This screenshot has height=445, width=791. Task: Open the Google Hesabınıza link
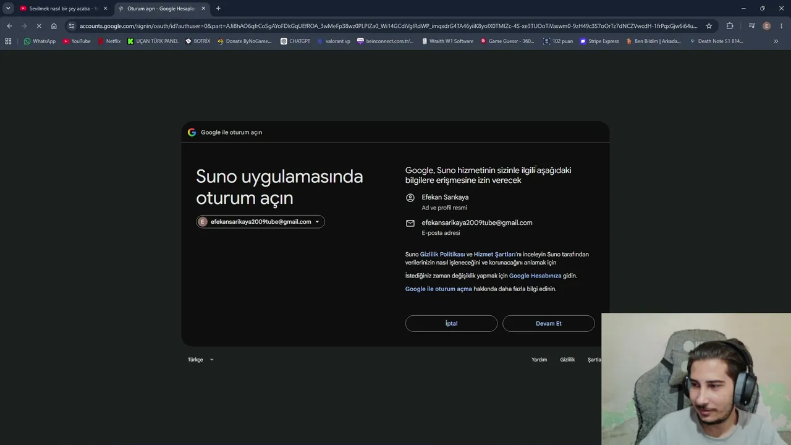535,276
